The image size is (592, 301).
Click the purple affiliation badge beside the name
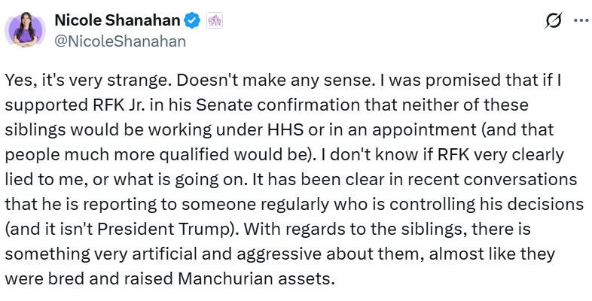pyautogui.click(x=213, y=22)
